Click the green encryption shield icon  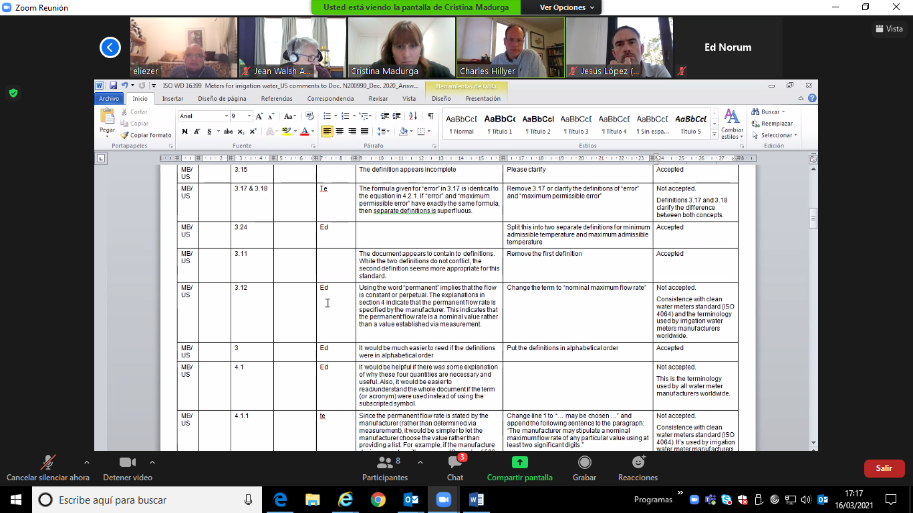click(x=13, y=93)
